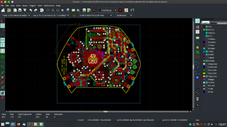
Task: Click the taskbar clock showing 18:41
Action: (222, 125)
